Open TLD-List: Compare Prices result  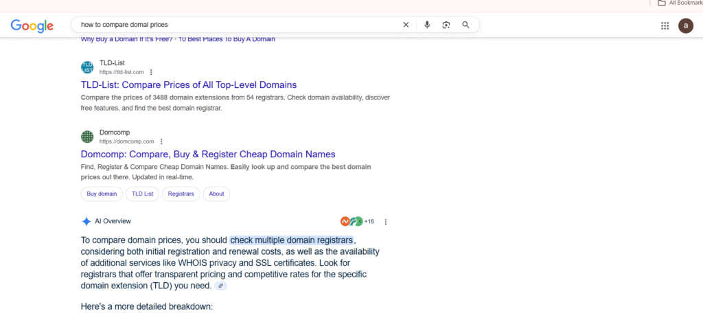coord(189,84)
